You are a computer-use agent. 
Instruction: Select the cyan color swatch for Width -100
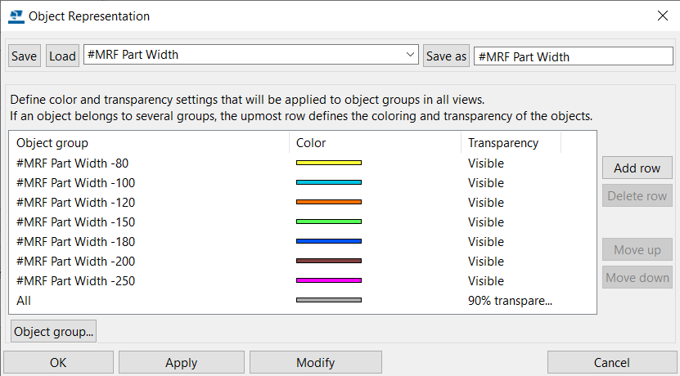click(329, 182)
